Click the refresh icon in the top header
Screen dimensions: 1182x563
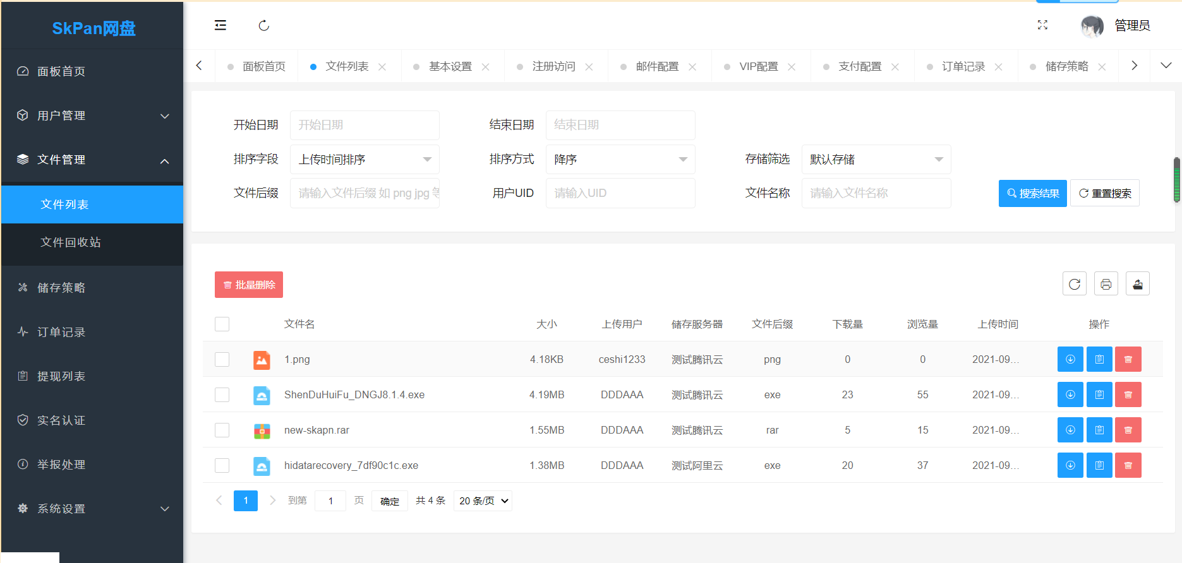point(264,25)
